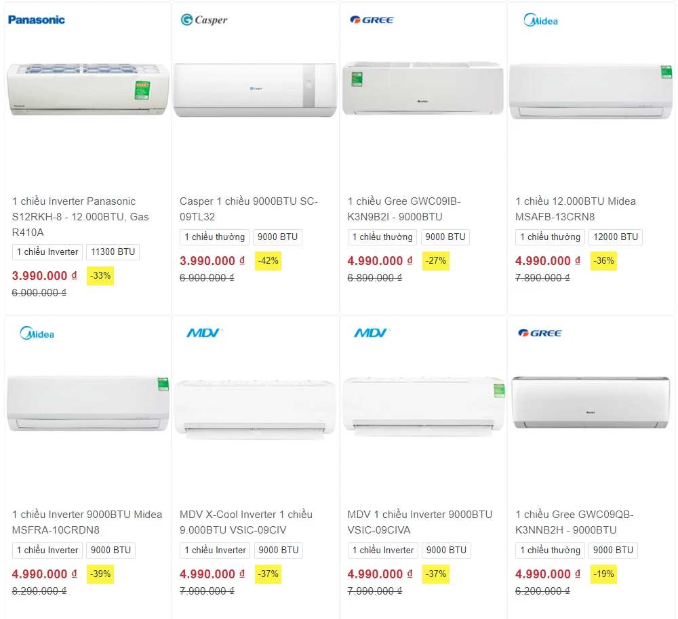Open Panasonic S12RKH-8 air conditioner image

tap(87, 89)
